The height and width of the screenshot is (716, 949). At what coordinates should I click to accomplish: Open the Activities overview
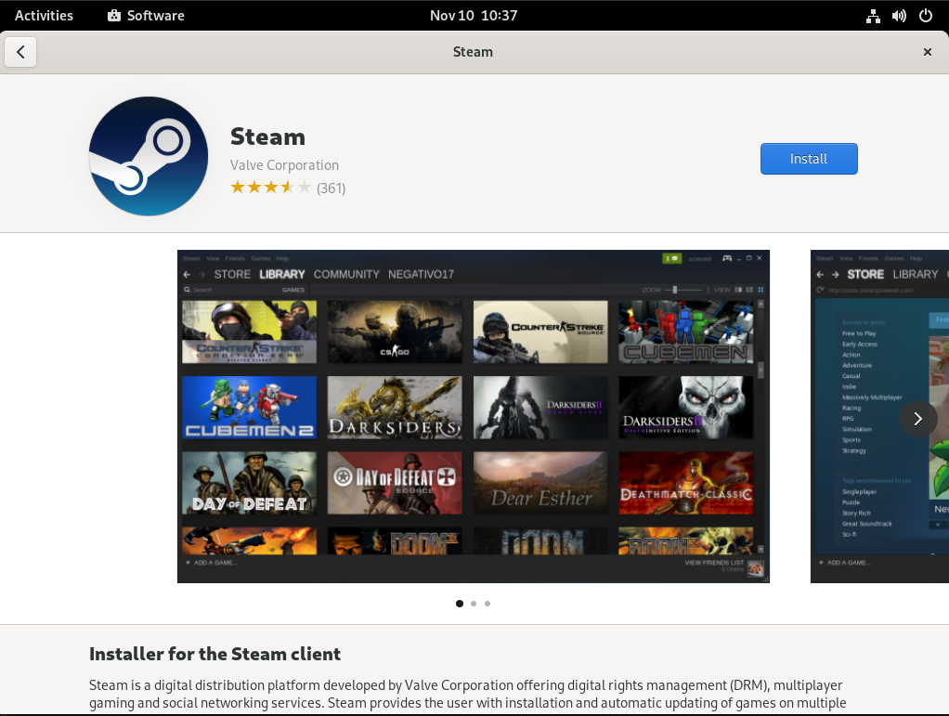click(x=44, y=16)
